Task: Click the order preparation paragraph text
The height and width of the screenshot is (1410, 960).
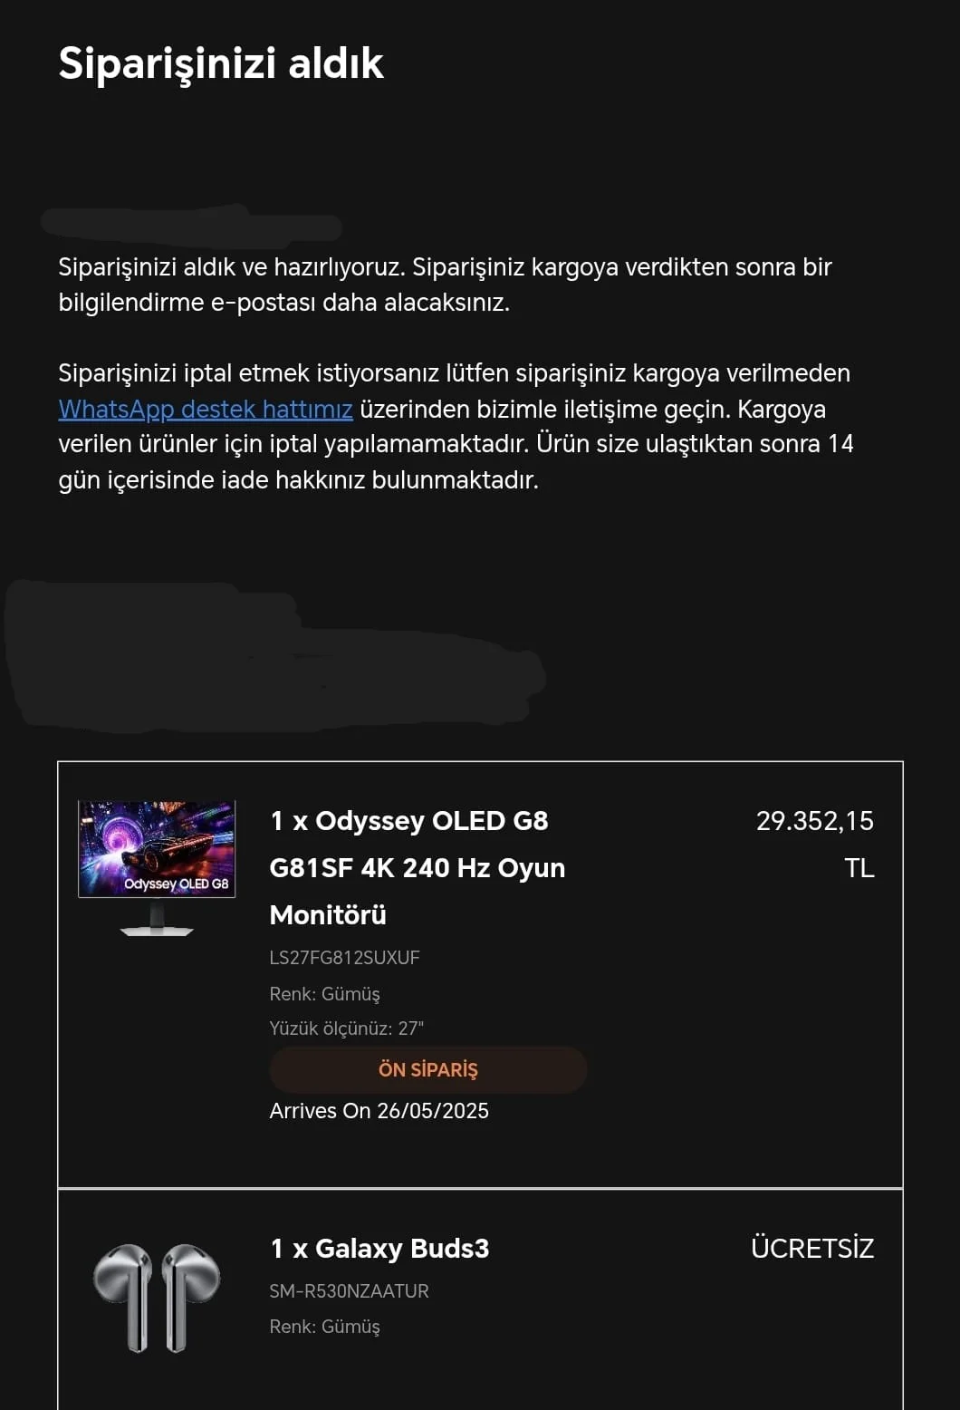Action: pyautogui.click(x=445, y=285)
